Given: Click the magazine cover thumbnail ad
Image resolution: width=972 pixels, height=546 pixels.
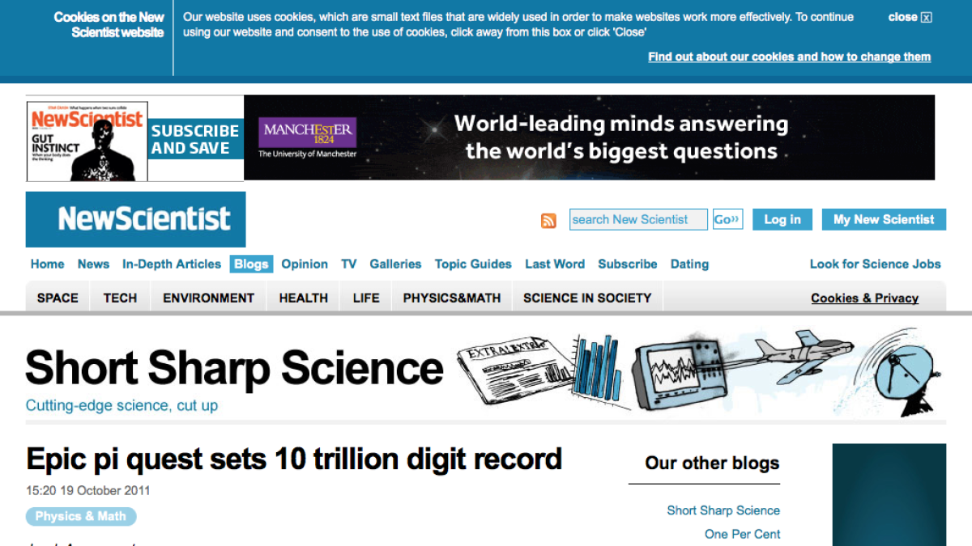Looking at the screenshot, I should tap(86, 138).
